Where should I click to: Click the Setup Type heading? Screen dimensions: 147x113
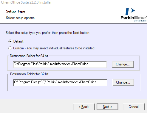[16, 11]
